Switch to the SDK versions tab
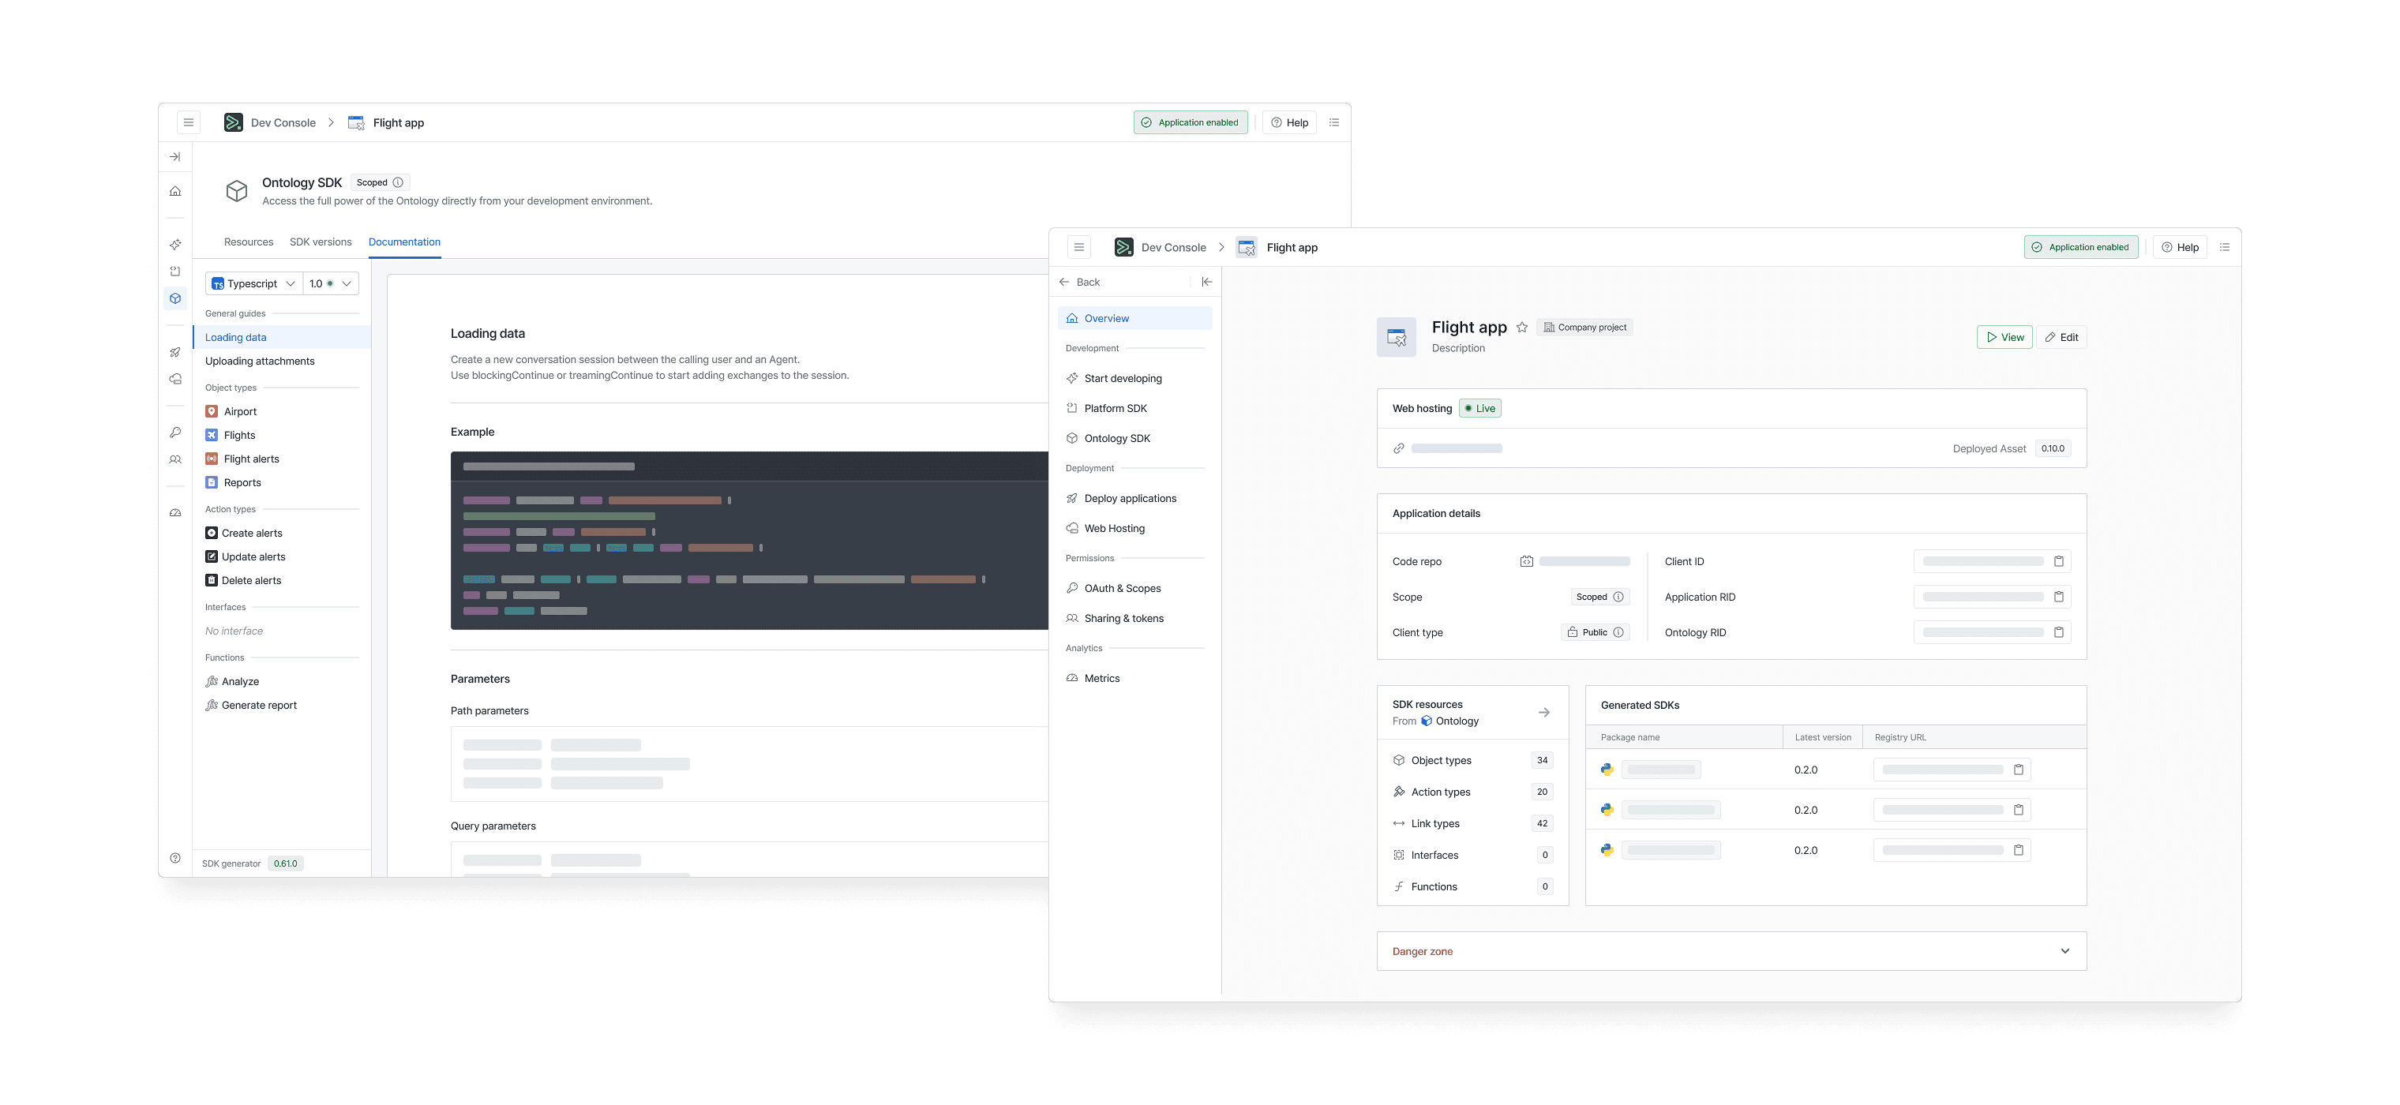The width and height of the screenshot is (2400, 1105). pos(321,242)
